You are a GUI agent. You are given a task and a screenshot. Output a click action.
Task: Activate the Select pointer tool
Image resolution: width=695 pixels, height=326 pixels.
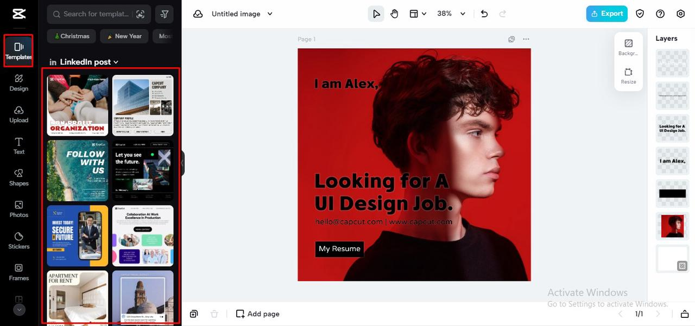[x=376, y=14]
